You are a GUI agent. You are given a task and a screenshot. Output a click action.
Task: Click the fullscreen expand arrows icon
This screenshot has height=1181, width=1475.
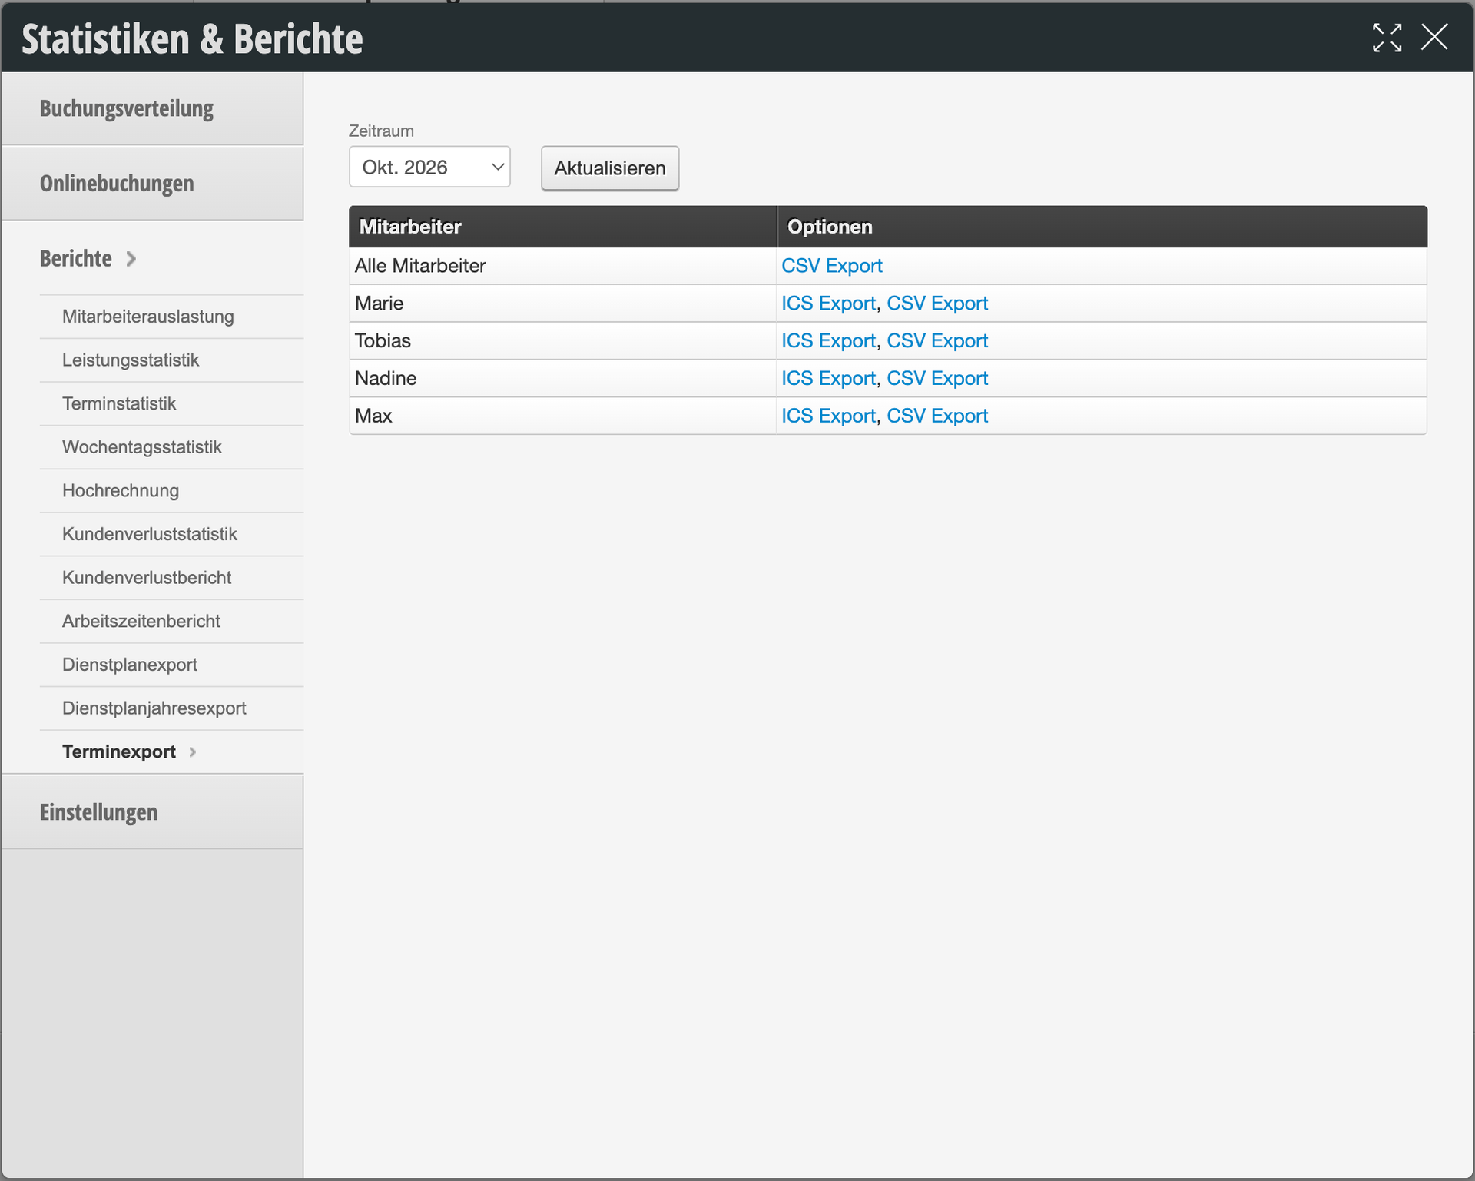tap(1387, 38)
